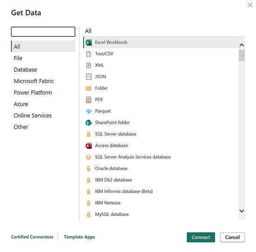Image resolution: width=256 pixels, height=252 pixels.
Task: Select the Excel Workbook connector icon
Action: point(88,42)
